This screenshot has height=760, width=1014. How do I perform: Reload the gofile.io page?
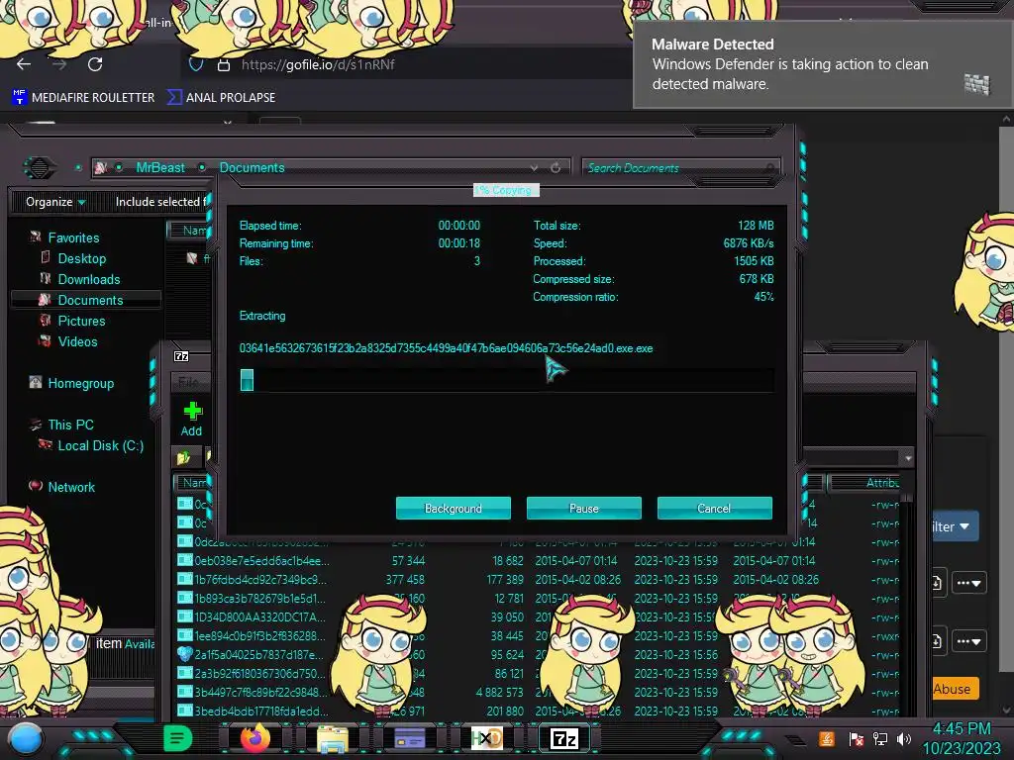click(x=95, y=64)
